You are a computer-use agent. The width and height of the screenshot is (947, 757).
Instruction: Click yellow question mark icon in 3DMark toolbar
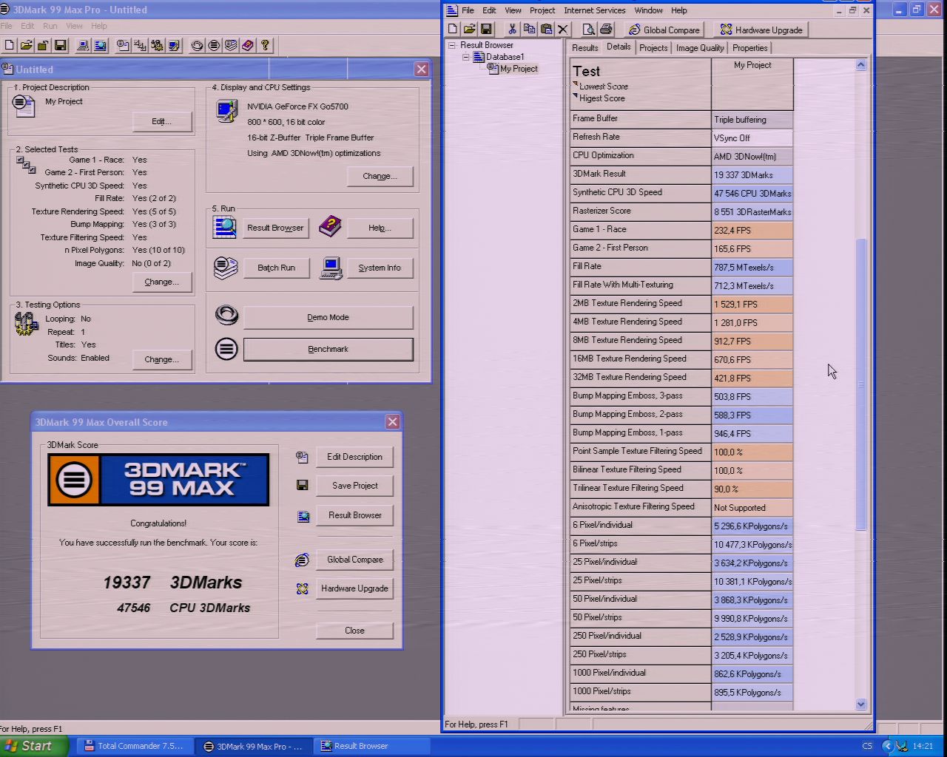pos(265,45)
